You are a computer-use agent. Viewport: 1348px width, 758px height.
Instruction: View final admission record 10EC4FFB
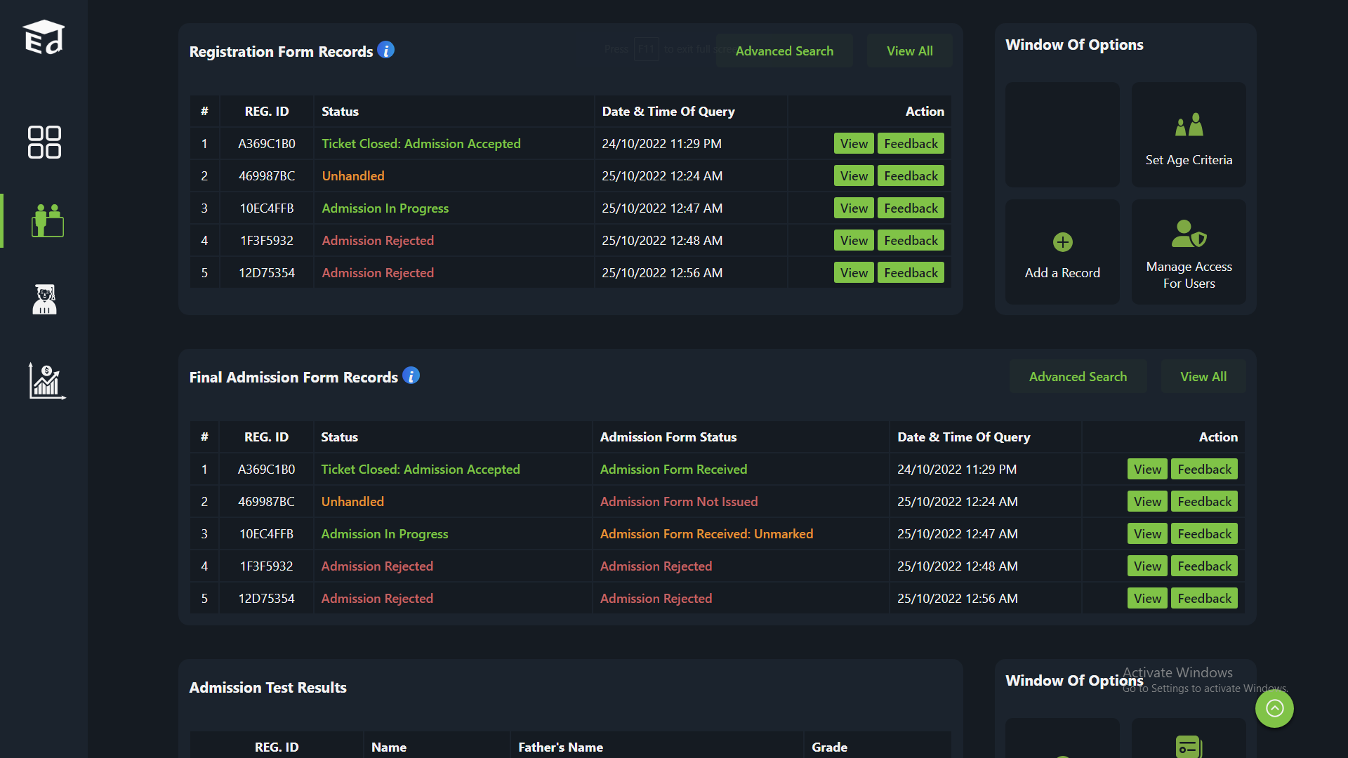click(1147, 534)
